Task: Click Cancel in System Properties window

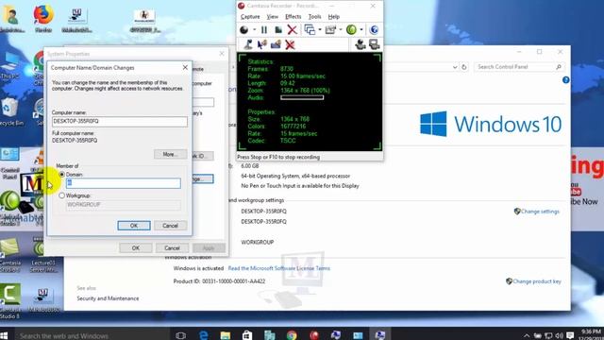Action: click(172, 247)
